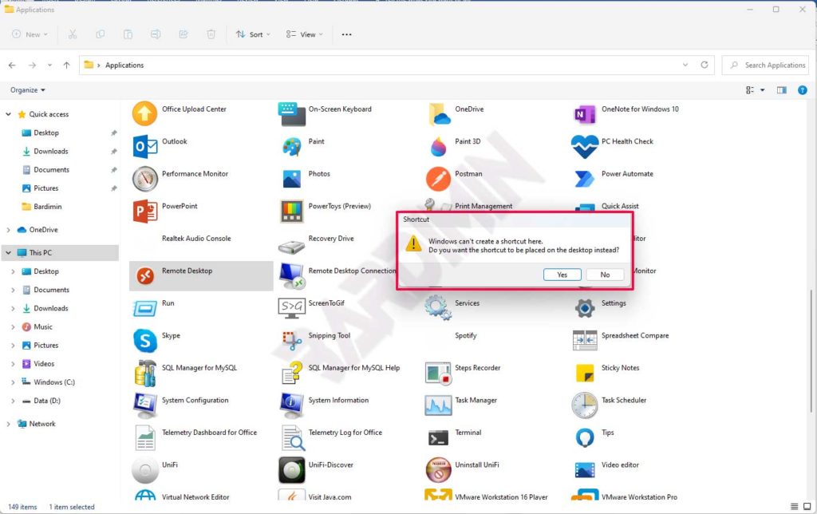This screenshot has width=817, height=514.
Task: Refresh the Applications folder
Action: tap(705, 65)
